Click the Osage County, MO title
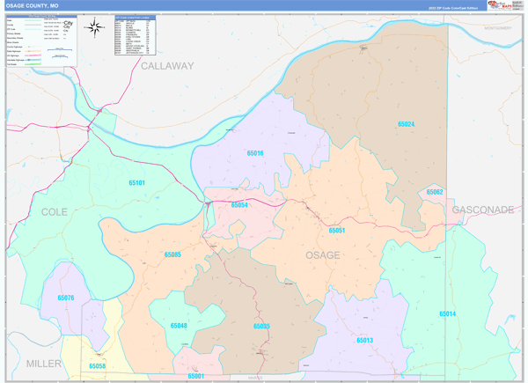528x383 pixels. coord(31,5)
